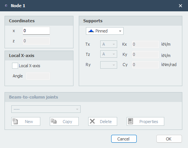Expand the Ry restraint dropdown

point(109,65)
